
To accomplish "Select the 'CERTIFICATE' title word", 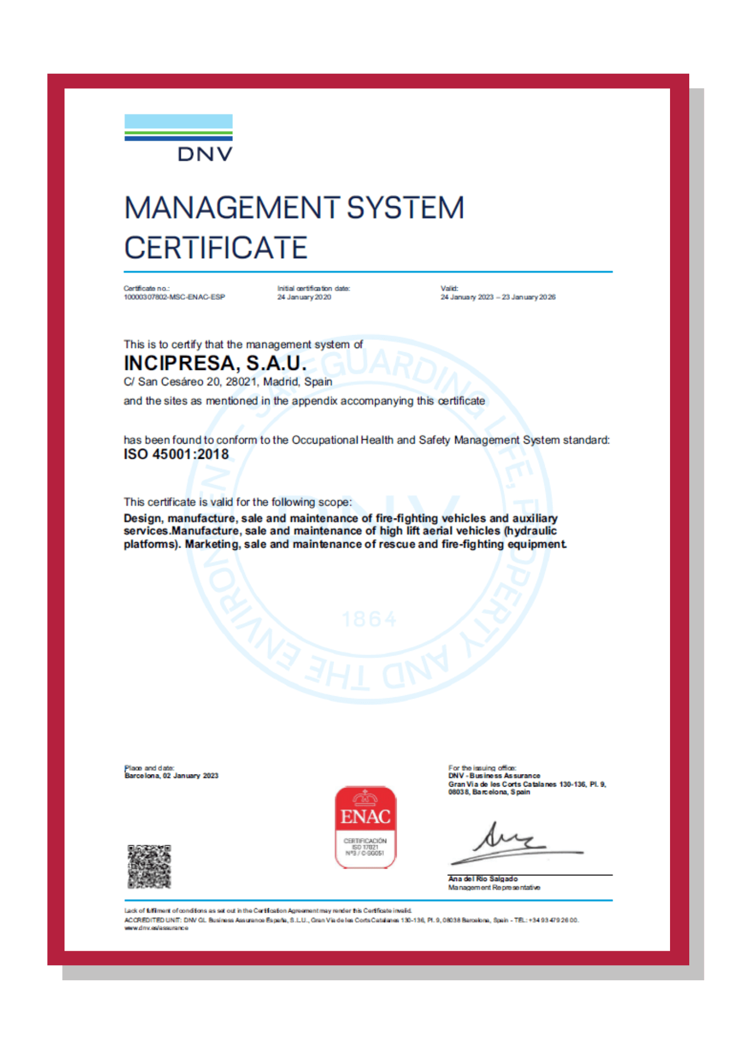I will tap(216, 248).
